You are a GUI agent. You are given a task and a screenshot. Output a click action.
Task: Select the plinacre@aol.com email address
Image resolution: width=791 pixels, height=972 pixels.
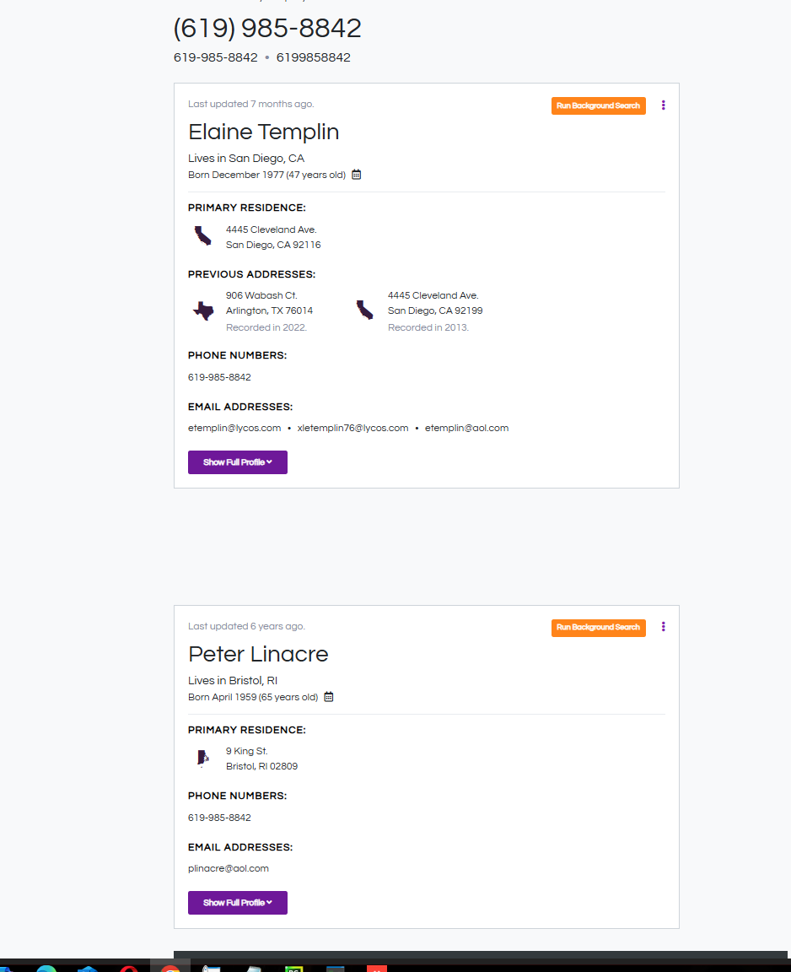(229, 868)
